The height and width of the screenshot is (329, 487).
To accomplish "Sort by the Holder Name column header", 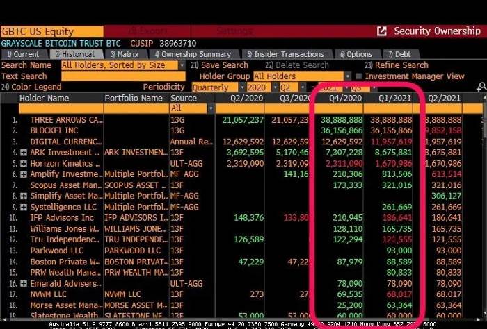I will click(x=44, y=98).
